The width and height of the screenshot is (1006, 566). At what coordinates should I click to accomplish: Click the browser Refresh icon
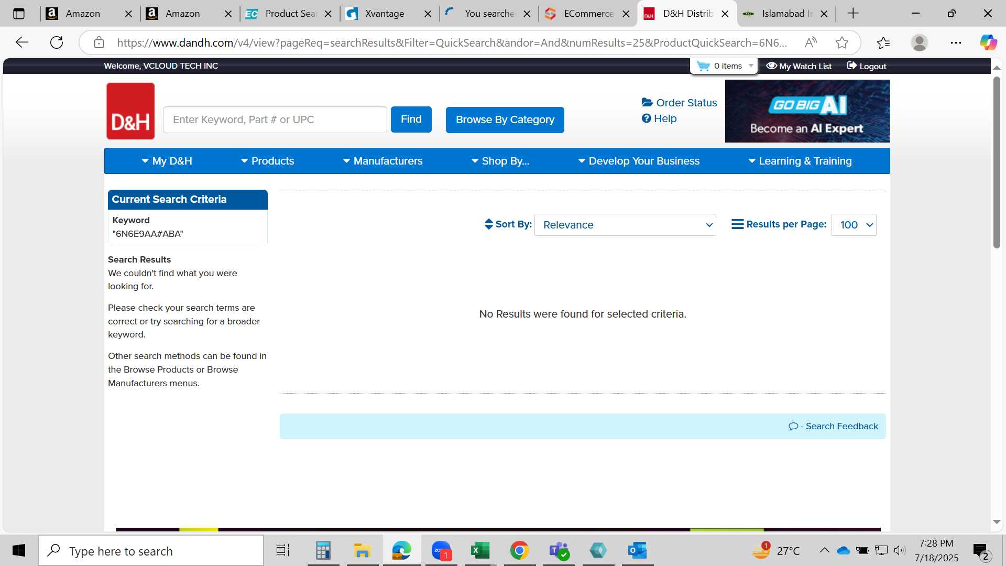(x=57, y=42)
